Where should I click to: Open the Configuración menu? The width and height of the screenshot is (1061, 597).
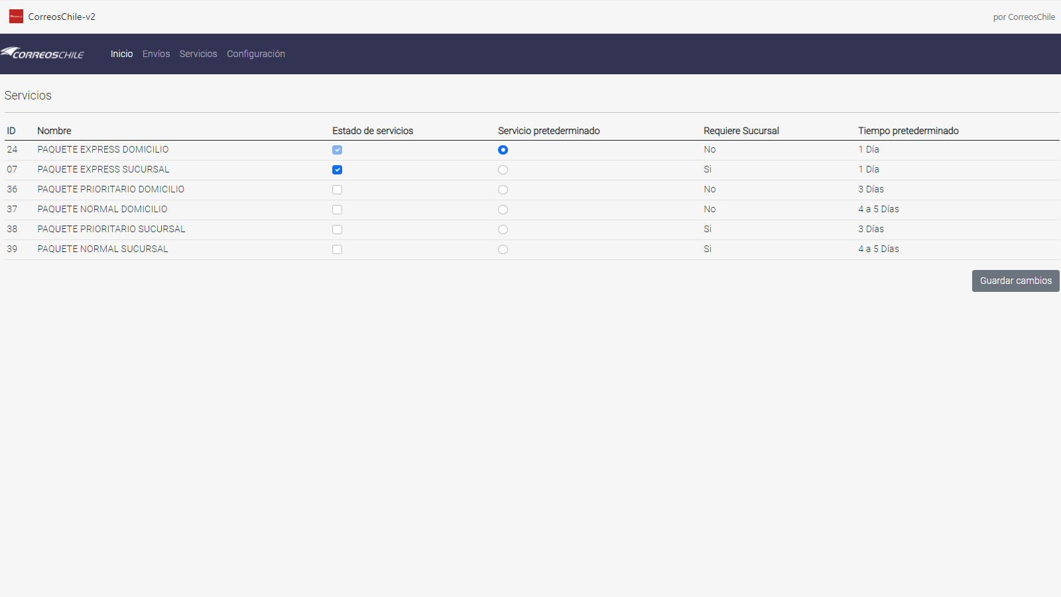click(256, 54)
